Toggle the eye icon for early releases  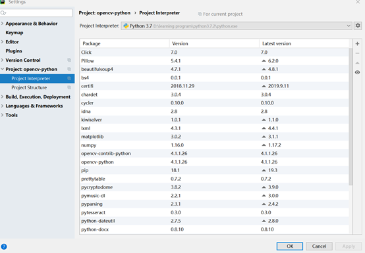pyautogui.click(x=357, y=72)
